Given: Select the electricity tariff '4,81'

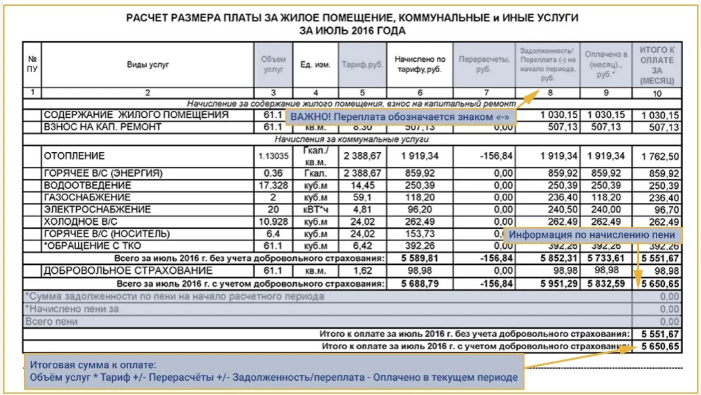Looking at the screenshot, I should click(x=363, y=210).
